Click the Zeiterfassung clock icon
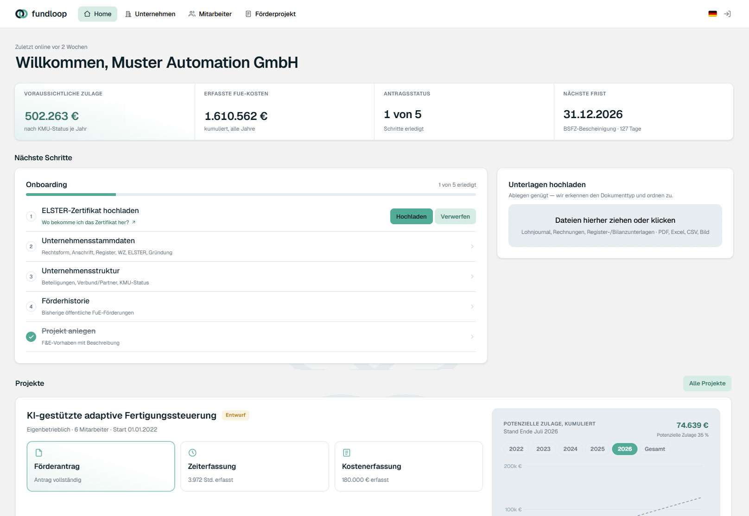This screenshot has height=516, width=749. pyautogui.click(x=192, y=453)
